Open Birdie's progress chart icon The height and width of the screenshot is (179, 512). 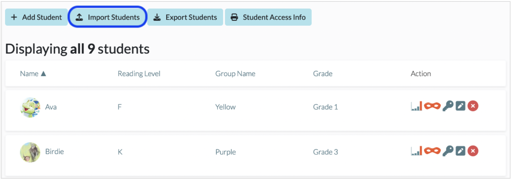pos(416,151)
